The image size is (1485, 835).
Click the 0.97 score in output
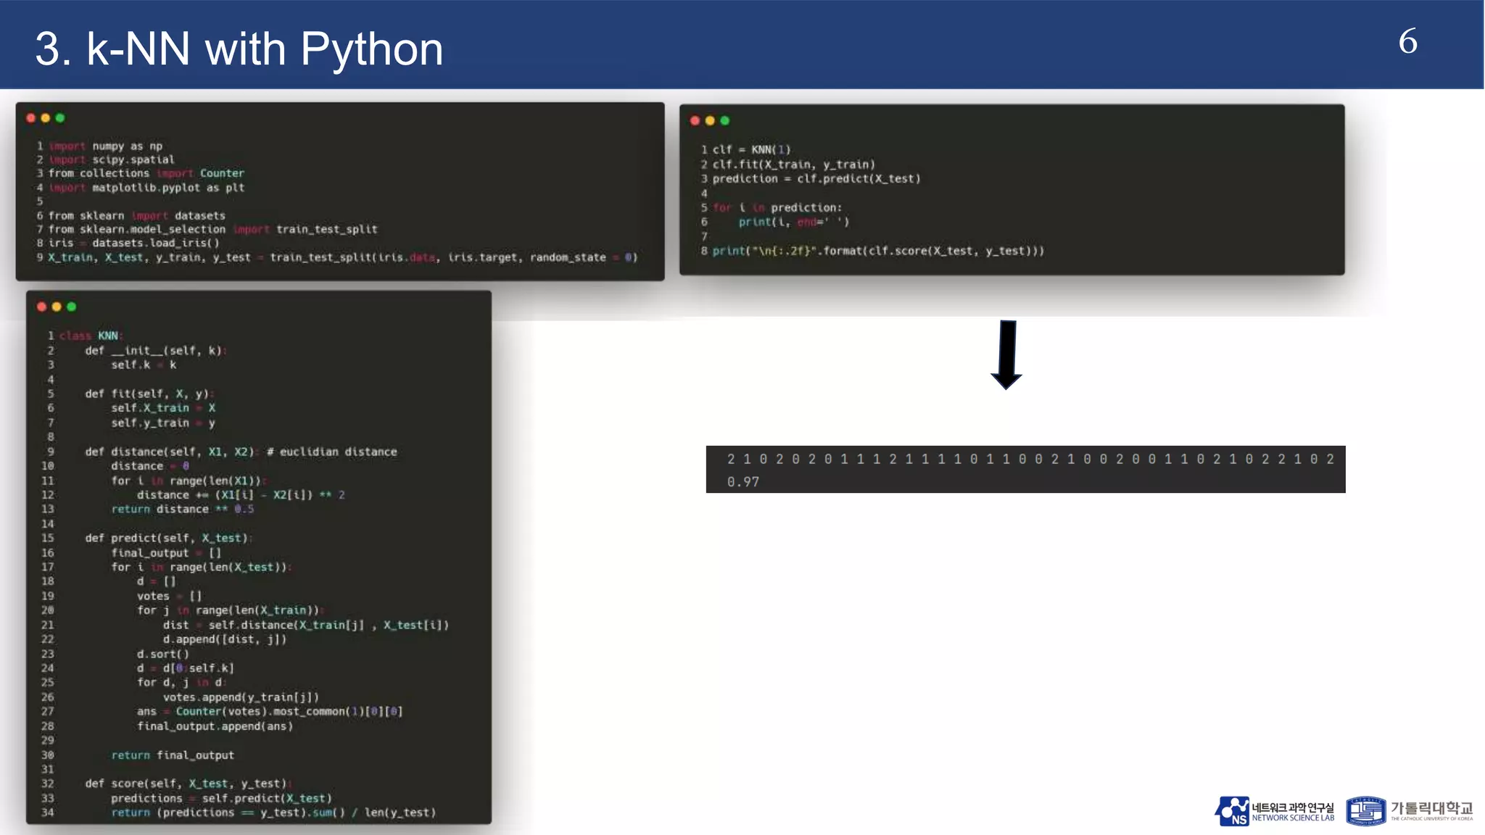(x=743, y=482)
